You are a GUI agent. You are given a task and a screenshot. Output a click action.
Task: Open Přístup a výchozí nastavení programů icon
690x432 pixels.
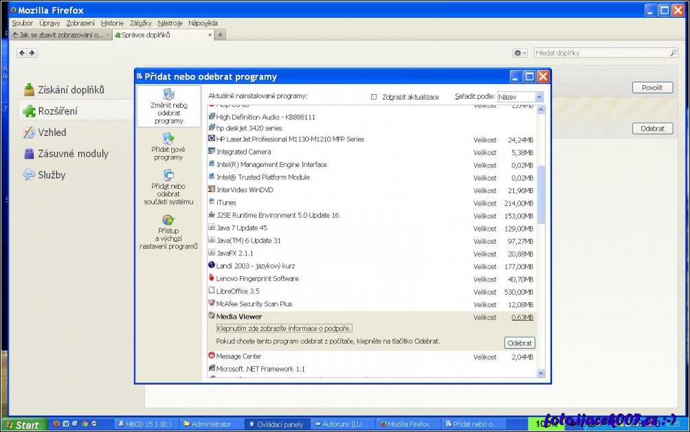pyautogui.click(x=168, y=220)
